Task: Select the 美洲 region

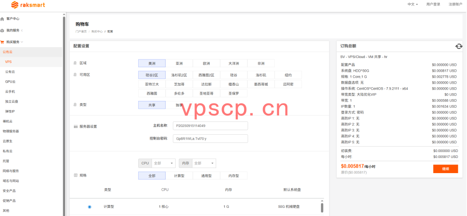Action: click(x=152, y=63)
